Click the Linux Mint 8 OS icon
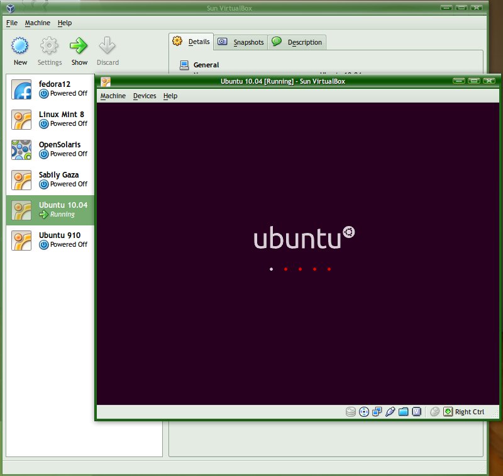 (21, 120)
